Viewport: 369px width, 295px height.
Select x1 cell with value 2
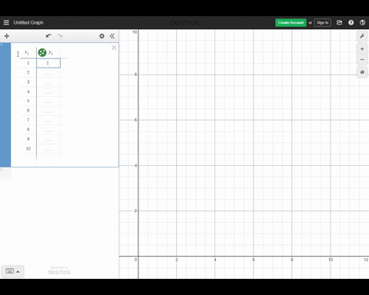coord(28,73)
